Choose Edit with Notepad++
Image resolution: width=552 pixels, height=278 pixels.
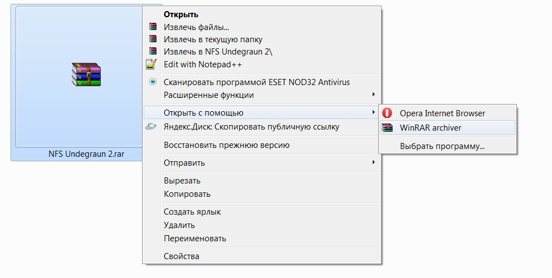tap(262, 64)
